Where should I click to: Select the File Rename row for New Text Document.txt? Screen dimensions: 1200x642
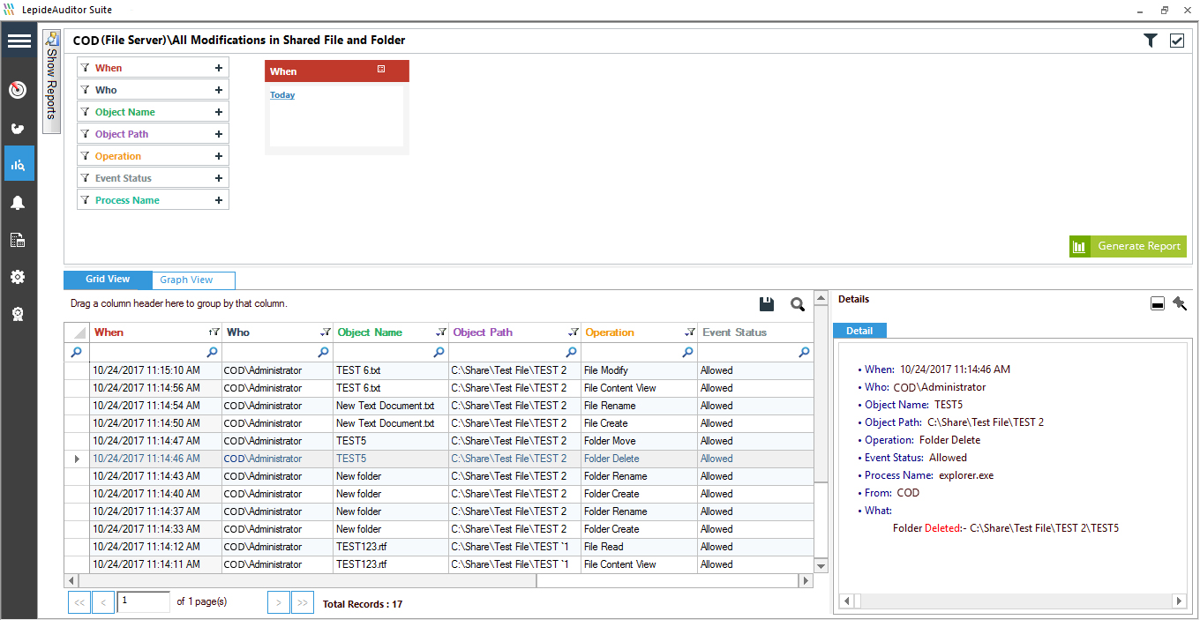tap(439, 406)
